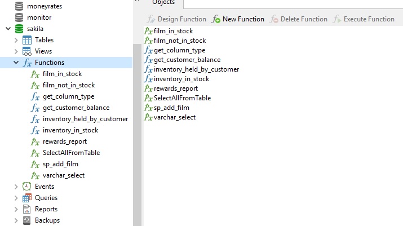The image size is (403, 226).
Task: Click the Design Function toolbar button
Action: tap(176, 19)
